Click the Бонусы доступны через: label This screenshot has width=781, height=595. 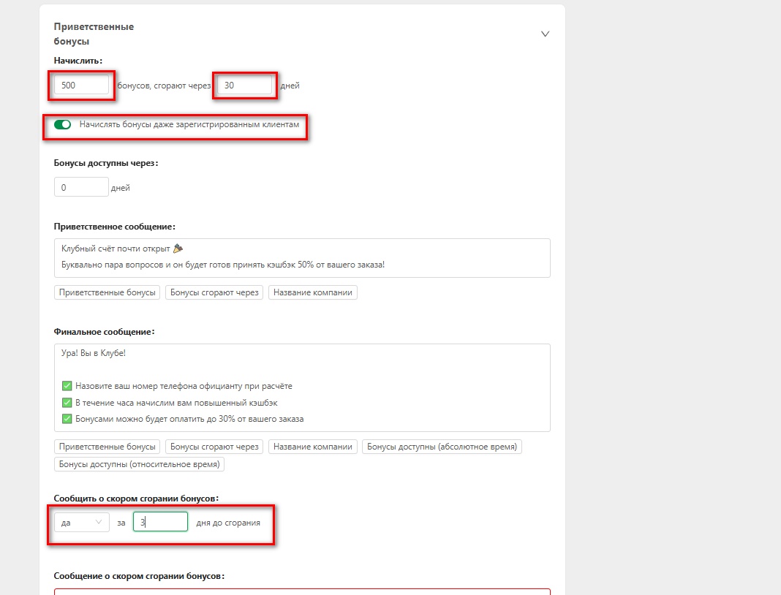point(106,163)
